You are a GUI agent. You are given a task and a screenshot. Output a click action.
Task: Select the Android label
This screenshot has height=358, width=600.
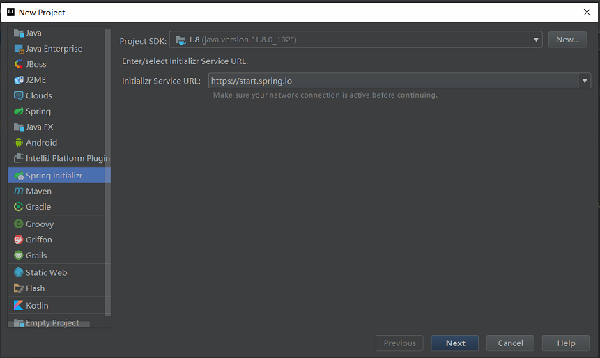(41, 143)
